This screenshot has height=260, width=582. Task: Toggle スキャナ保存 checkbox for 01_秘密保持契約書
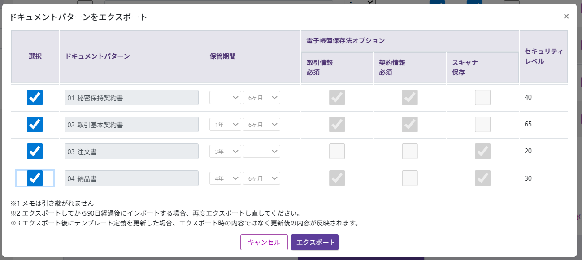(482, 97)
